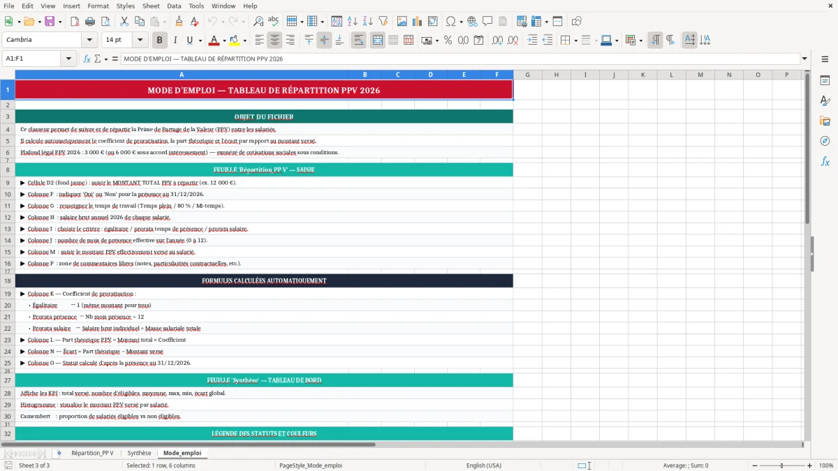Expand the Borders dropdown arrow
The width and height of the screenshot is (838, 471).
pos(575,40)
